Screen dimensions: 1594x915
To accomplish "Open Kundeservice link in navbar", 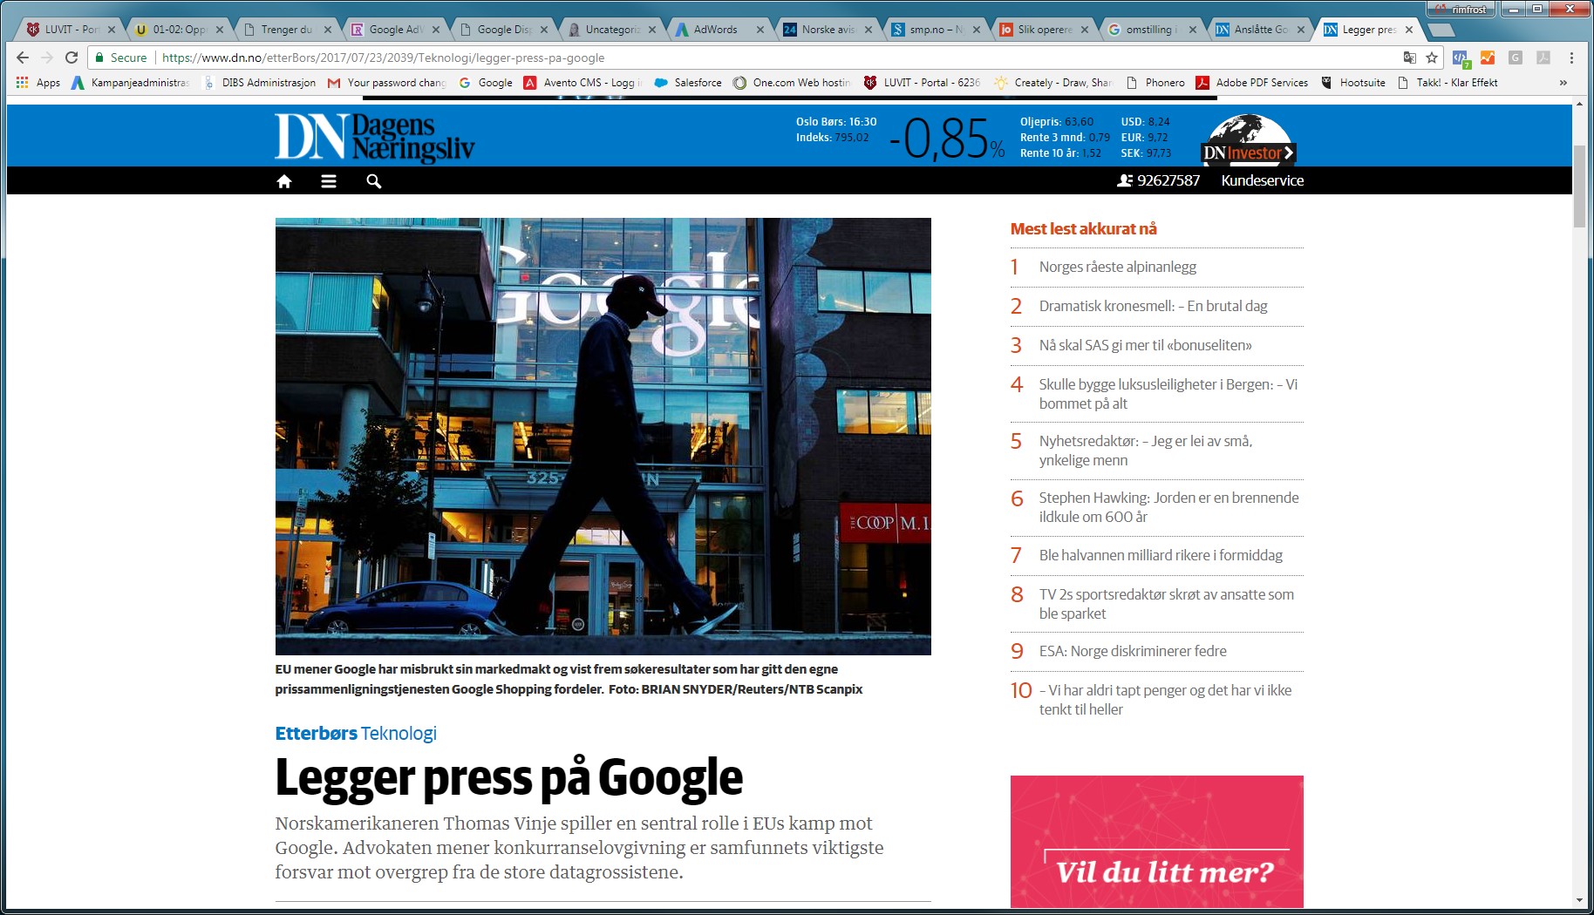I will pyautogui.click(x=1262, y=180).
